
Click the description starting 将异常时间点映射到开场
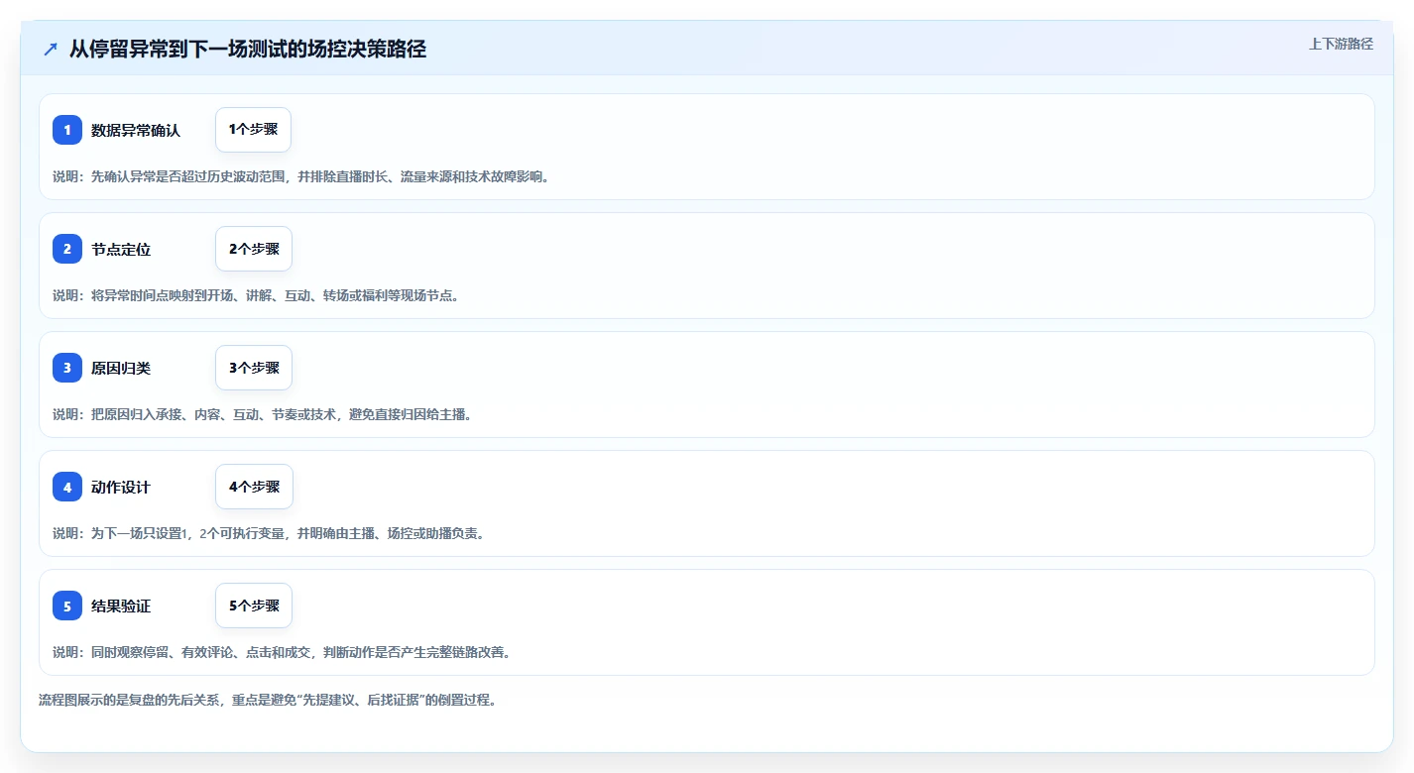pos(256,295)
